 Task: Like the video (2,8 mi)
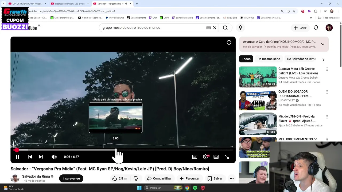(120, 178)
